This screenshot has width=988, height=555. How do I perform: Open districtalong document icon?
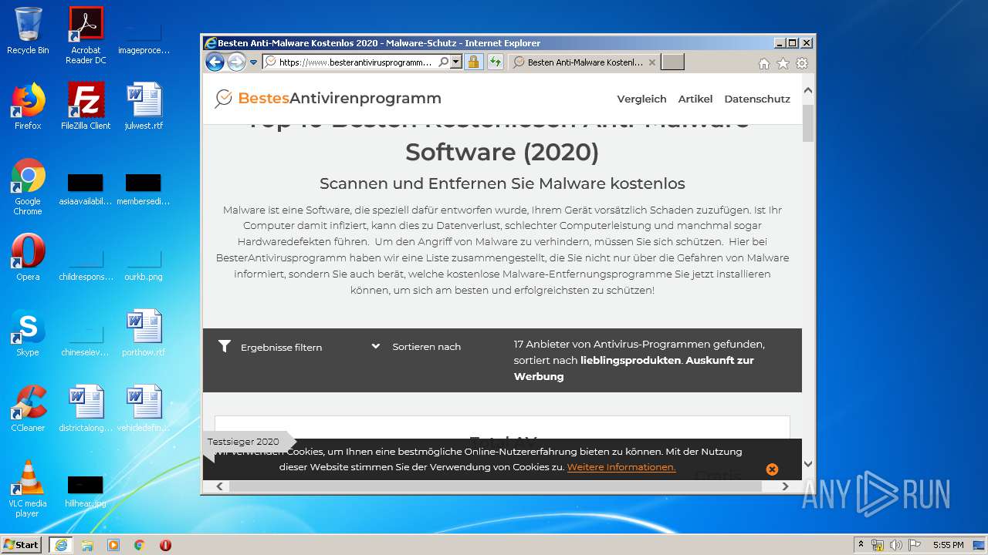pos(86,409)
